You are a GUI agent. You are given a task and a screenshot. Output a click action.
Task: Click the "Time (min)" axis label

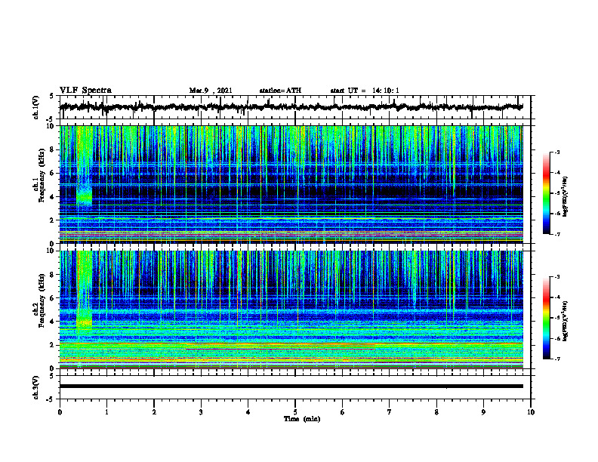[x=302, y=419]
